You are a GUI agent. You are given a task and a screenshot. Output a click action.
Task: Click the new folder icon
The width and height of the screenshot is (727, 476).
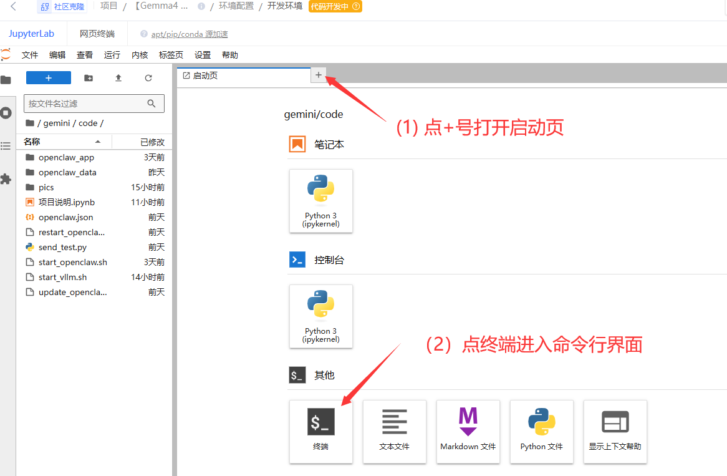[x=89, y=78]
